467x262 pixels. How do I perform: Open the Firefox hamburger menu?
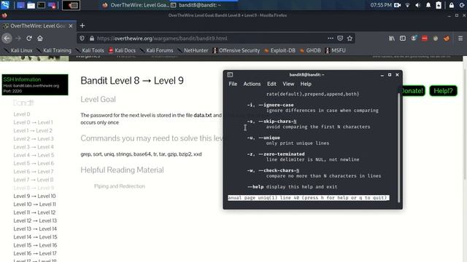click(460, 39)
